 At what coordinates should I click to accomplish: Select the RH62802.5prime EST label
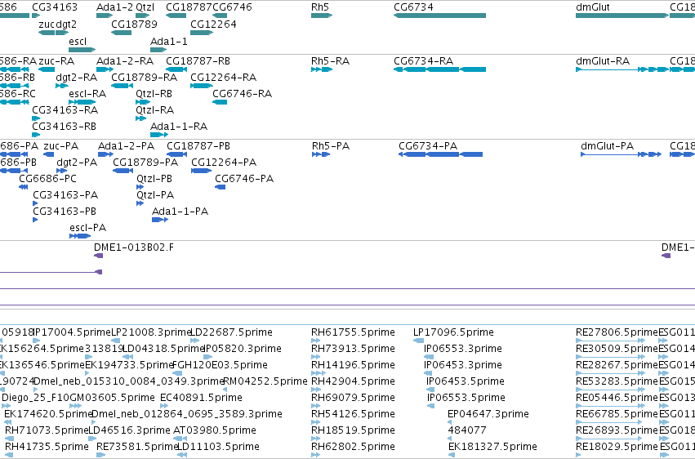click(353, 447)
